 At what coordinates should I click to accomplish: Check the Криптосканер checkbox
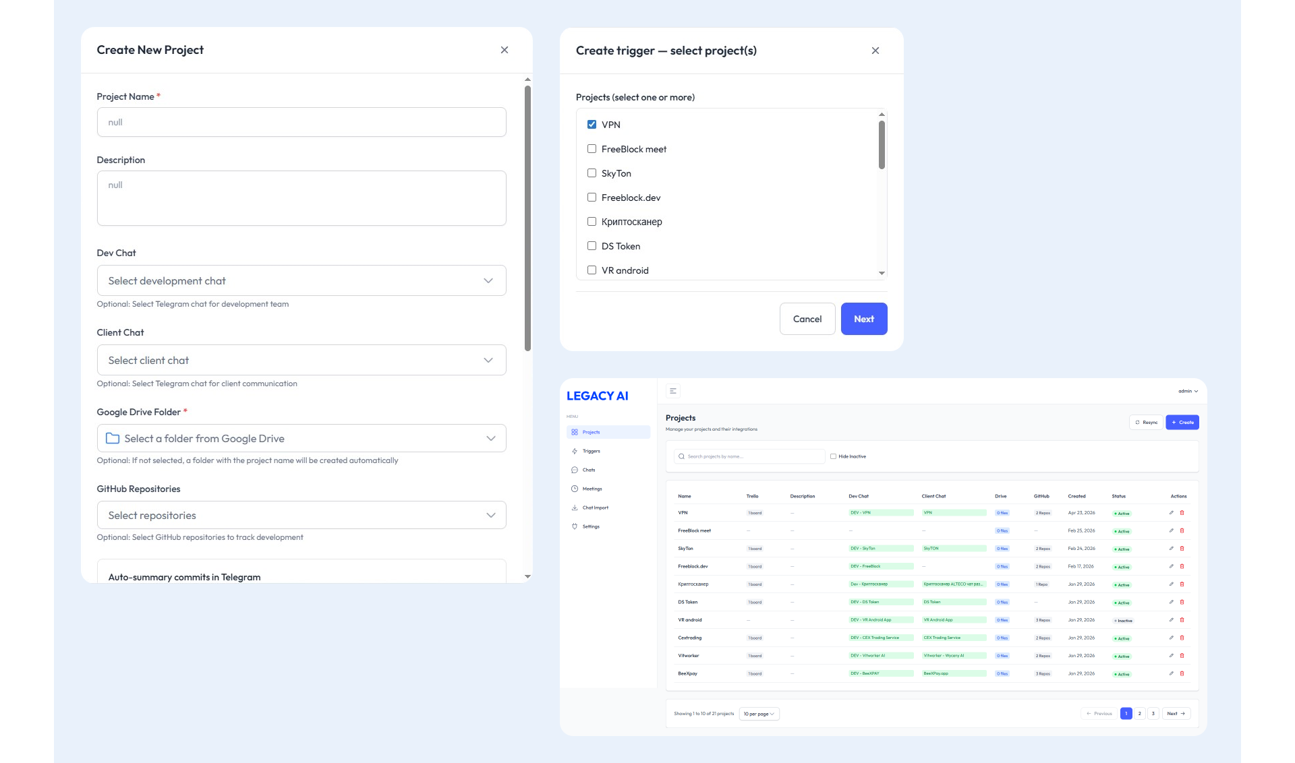[592, 221]
